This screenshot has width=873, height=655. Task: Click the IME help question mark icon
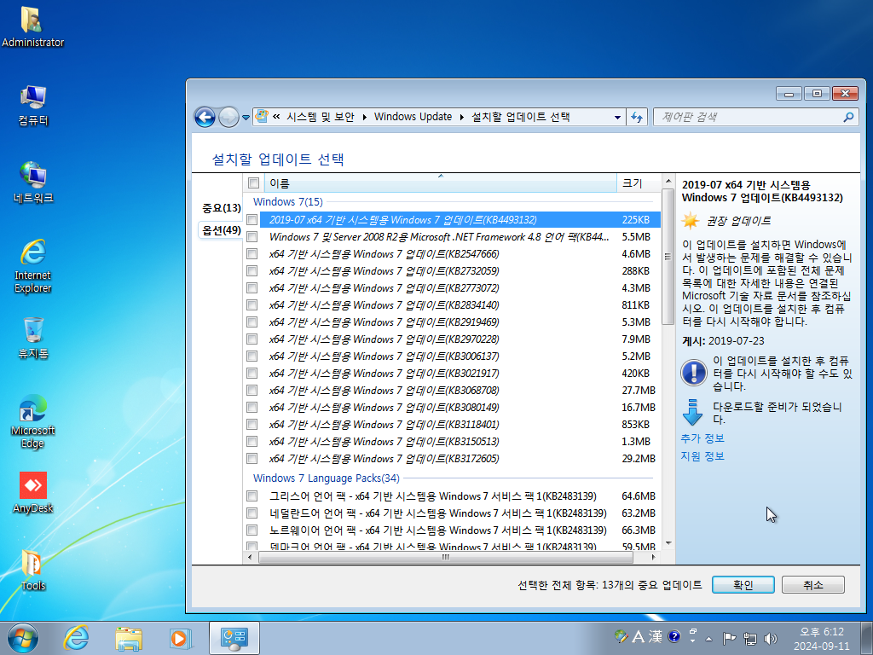click(674, 636)
